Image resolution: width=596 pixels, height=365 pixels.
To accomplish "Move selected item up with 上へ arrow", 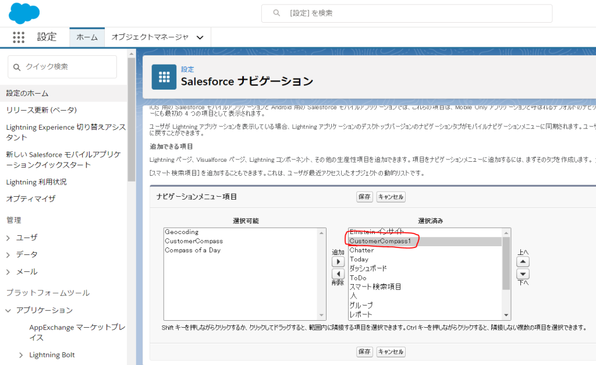I will point(523,261).
